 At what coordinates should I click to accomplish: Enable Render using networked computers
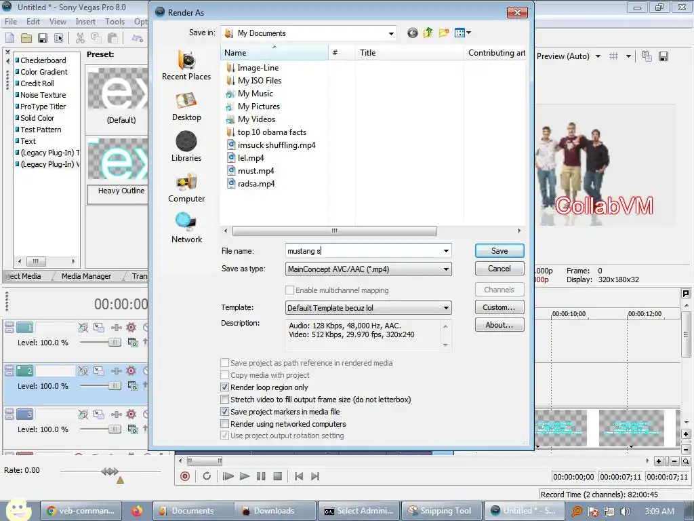225,424
